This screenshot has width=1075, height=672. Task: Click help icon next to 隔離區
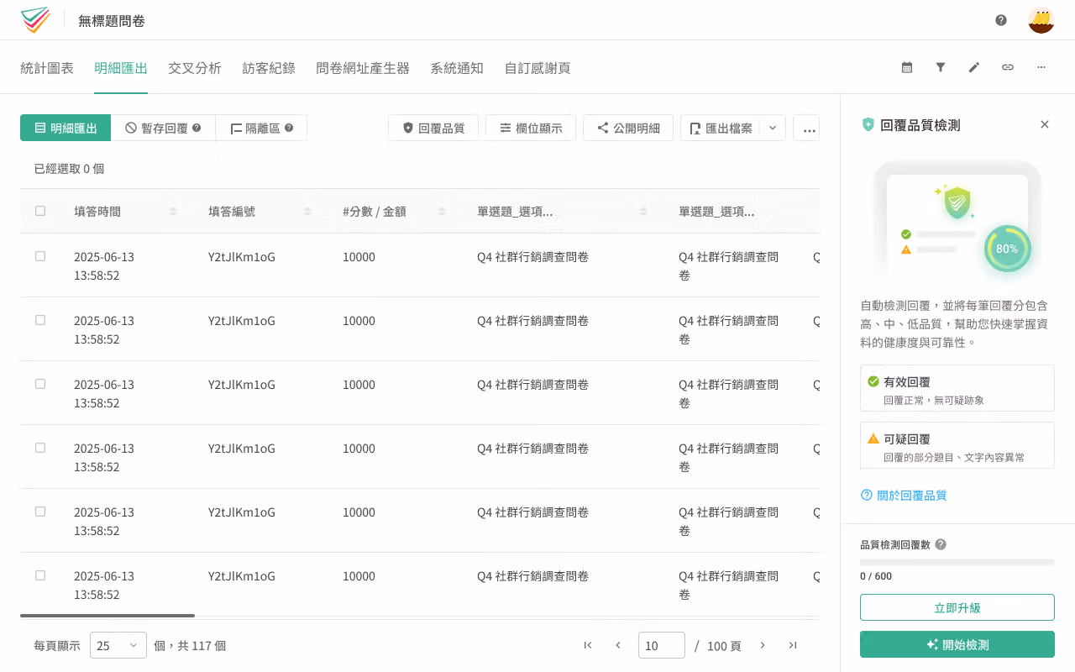pyautogui.click(x=289, y=128)
